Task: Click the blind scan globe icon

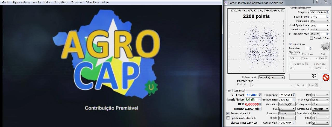Action: click(x=325, y=46)
